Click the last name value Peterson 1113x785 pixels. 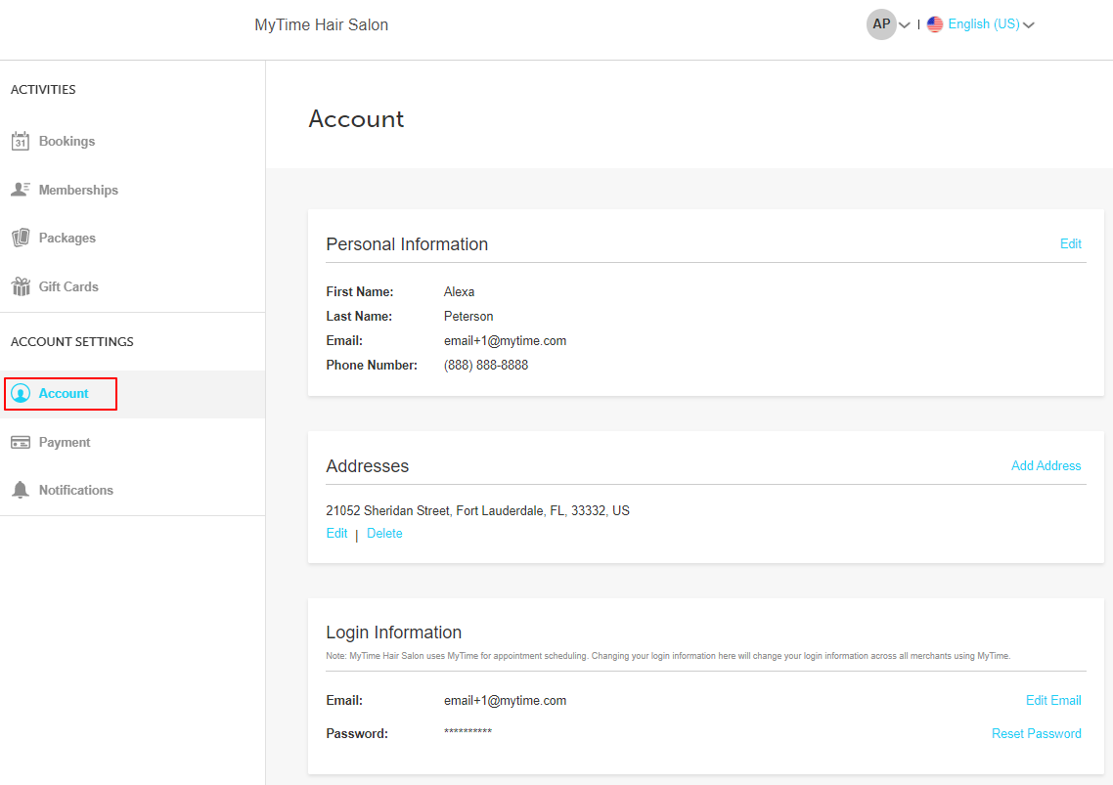pos(468,316)
